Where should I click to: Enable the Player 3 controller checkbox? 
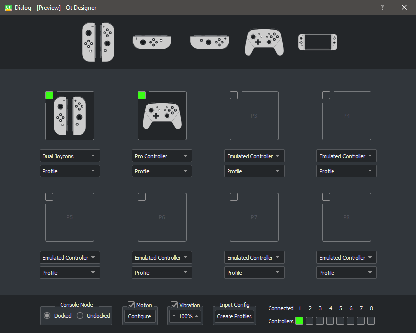pos(234,95)
